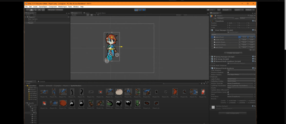Switch to the Game tab
The width and height of the screenshot is (286, 124).
click(x=87, y=13)
